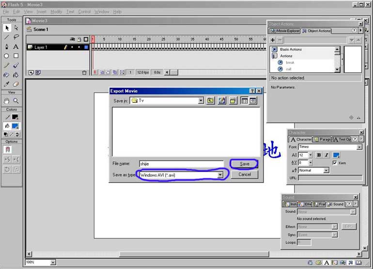Activate the Zoom magnifier tool
373x269 pixels.
16,101
